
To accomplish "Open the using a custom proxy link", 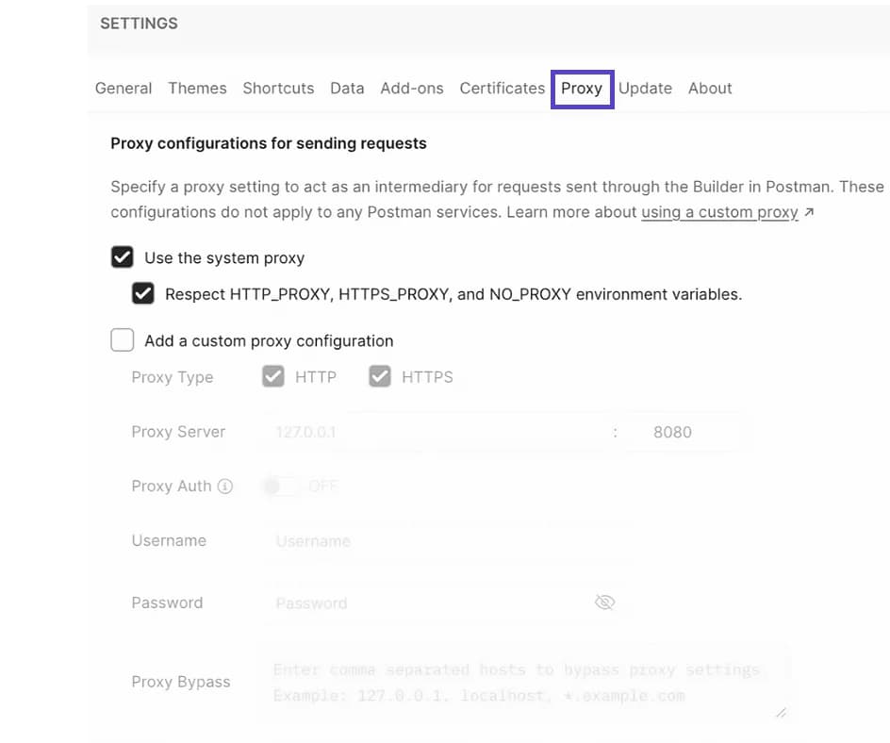I will 720,212.
